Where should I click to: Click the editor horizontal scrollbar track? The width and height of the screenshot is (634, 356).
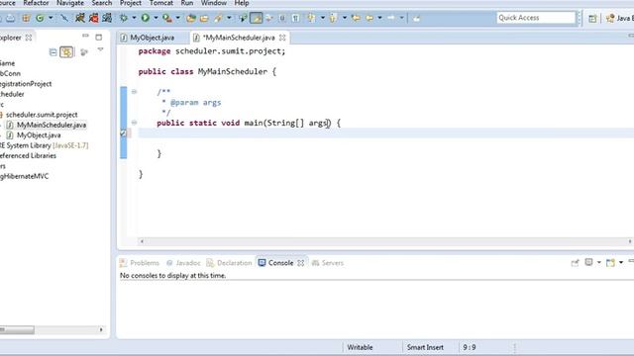click(385, 241)
